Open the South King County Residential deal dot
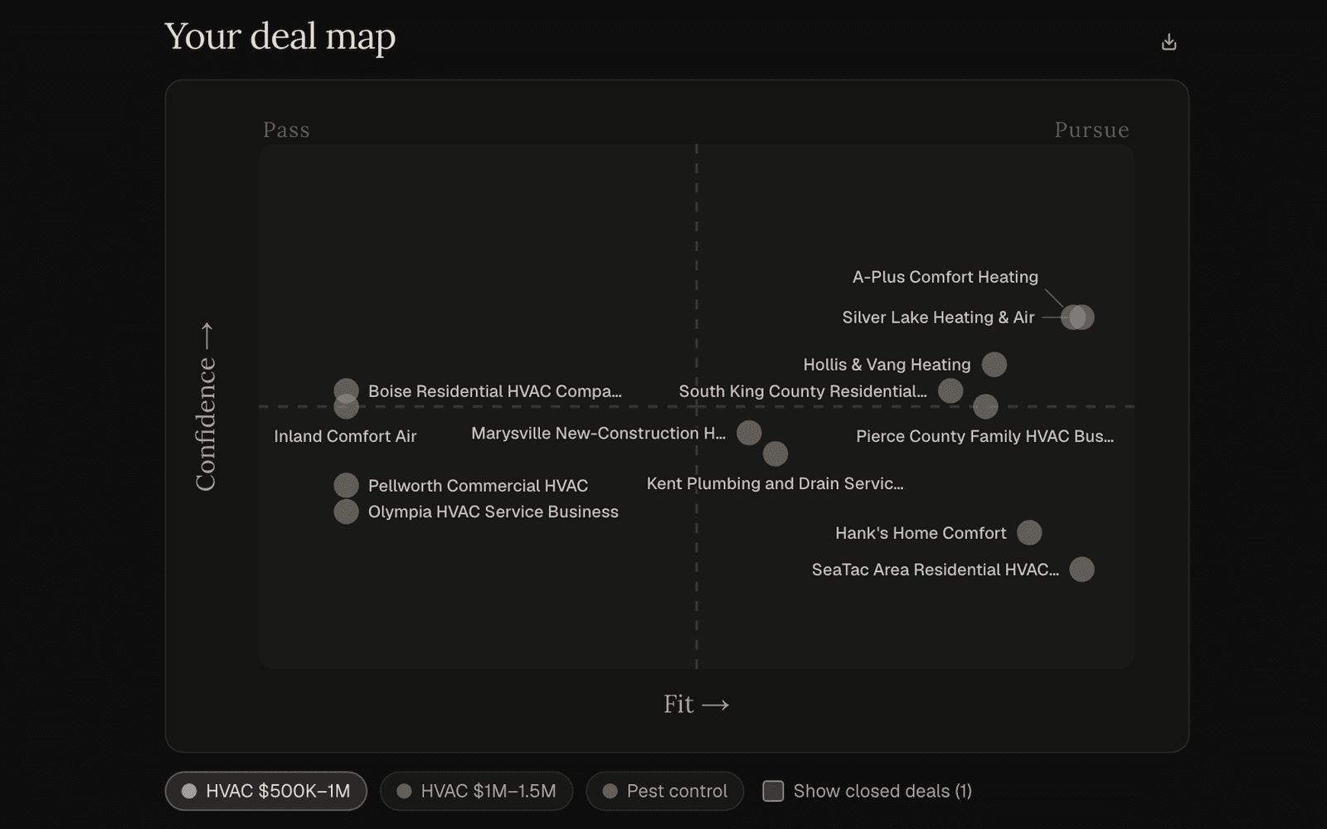Screen dimensions: 1327x829 tap(950, 390)
